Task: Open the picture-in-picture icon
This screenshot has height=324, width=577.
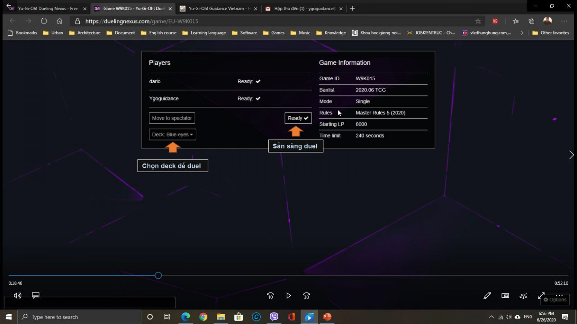Action: click(505, 296)
